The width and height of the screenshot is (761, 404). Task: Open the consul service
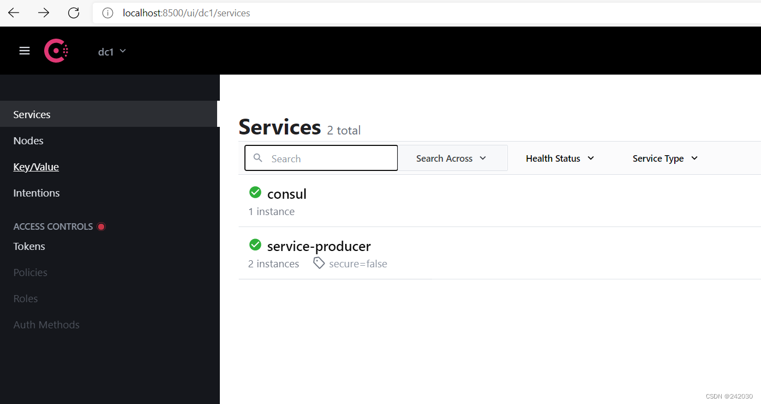(x=286, y=194)
